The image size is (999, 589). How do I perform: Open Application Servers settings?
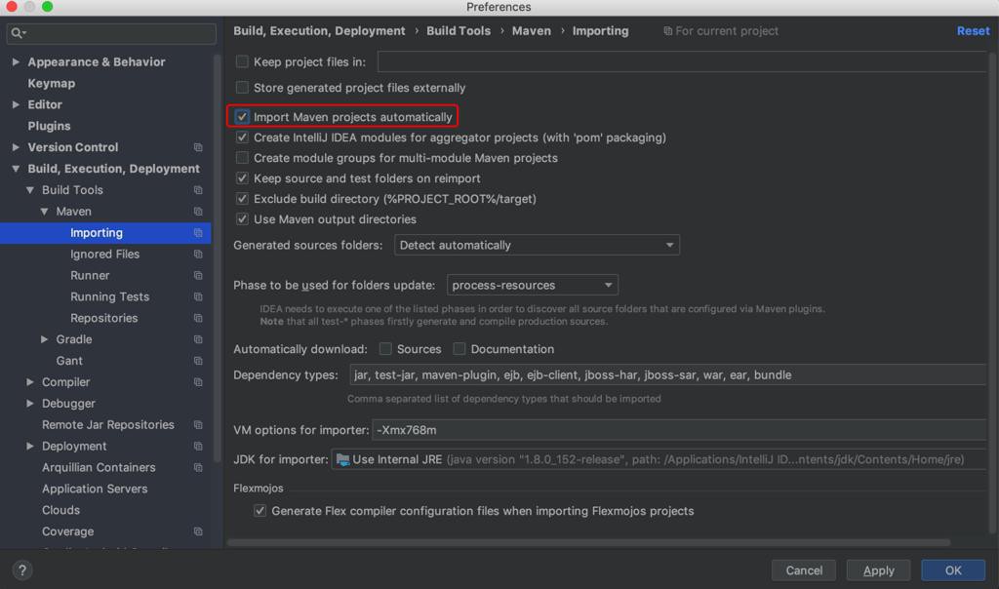(95, 489)
